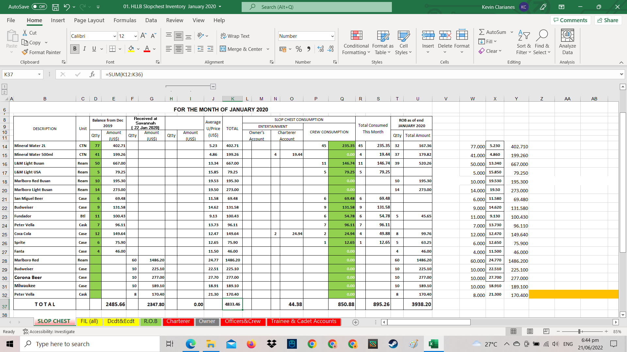The width and height of the screenshot is (627, 352).
Task: Collapse the column group minus button
Action: (x=213, y=86)
